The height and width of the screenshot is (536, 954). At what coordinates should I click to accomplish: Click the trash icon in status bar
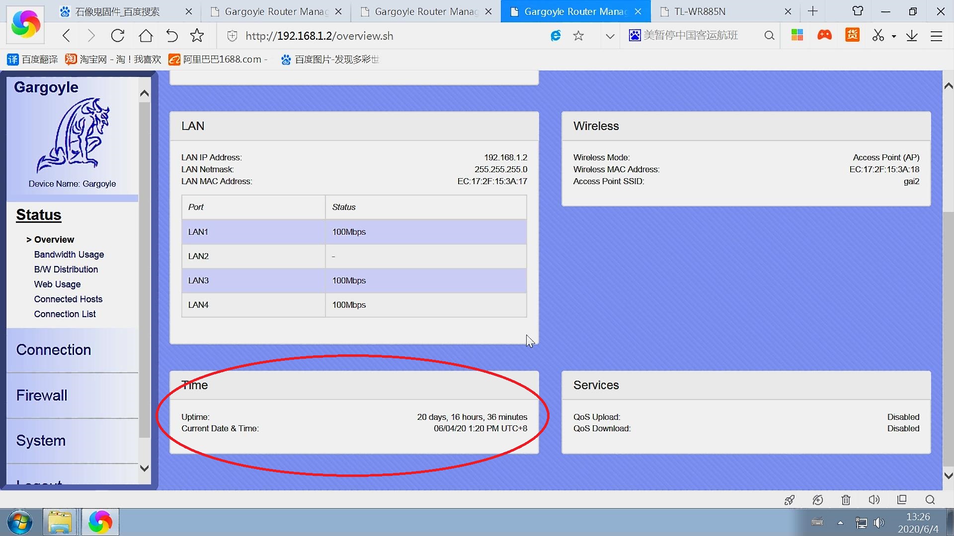pos(846,500)
